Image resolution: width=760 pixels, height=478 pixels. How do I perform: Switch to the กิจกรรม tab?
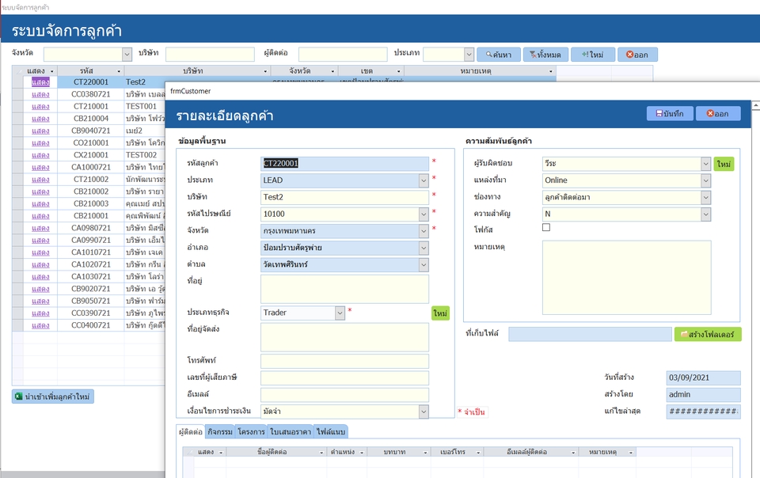click(220, 431)
